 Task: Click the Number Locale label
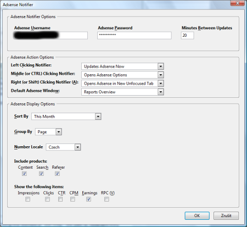29,147
